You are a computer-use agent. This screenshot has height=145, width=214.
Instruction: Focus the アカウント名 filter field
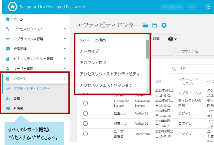click(195, 51)
